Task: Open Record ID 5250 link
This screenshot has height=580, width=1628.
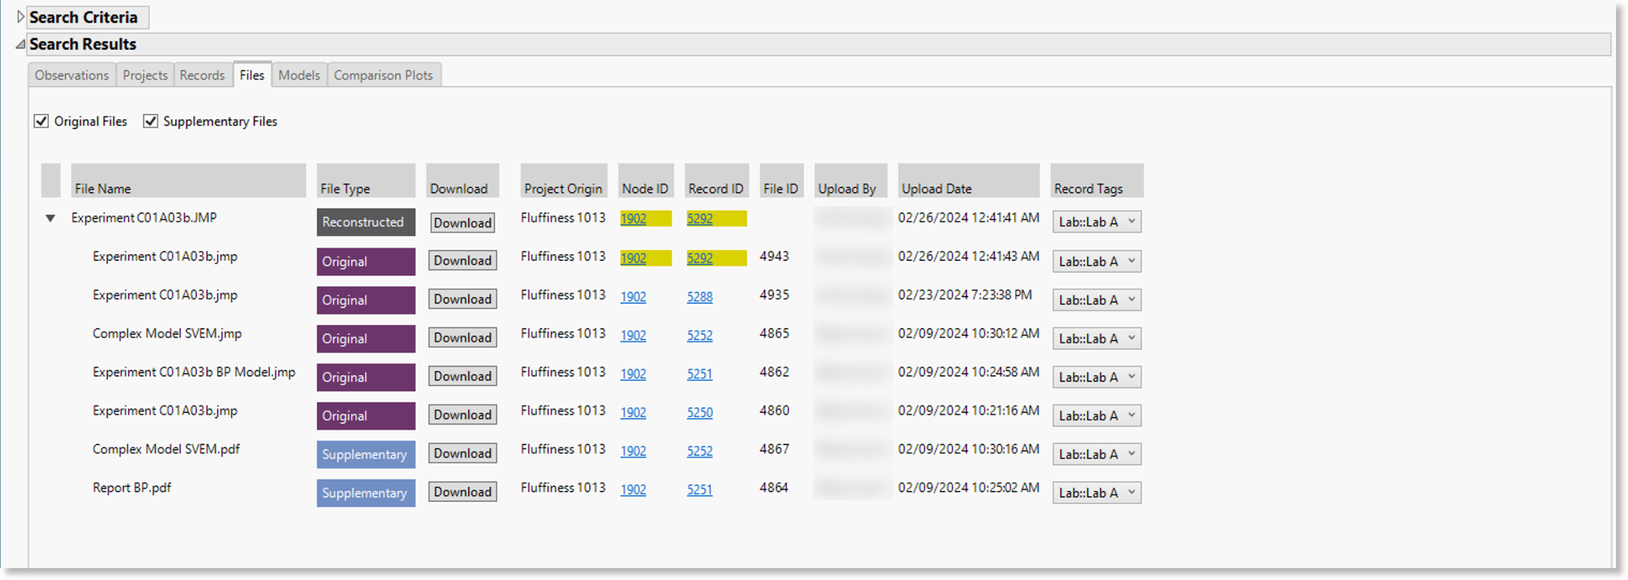Action: tap(700, 412)
